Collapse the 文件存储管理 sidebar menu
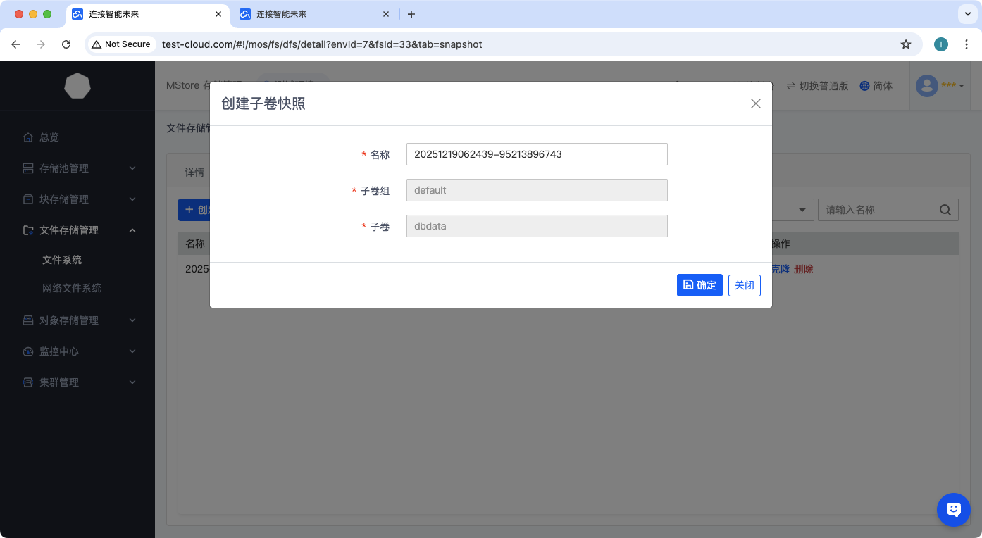Viewport: 982px width, 538px height. point(77,230)
